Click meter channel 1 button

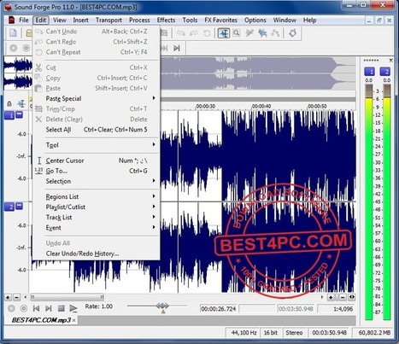(x=370, y=72)
